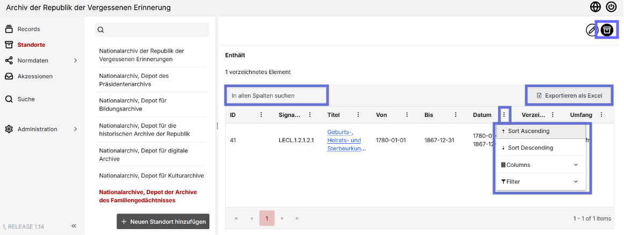Click the black archive box icon

pos(607,30)
